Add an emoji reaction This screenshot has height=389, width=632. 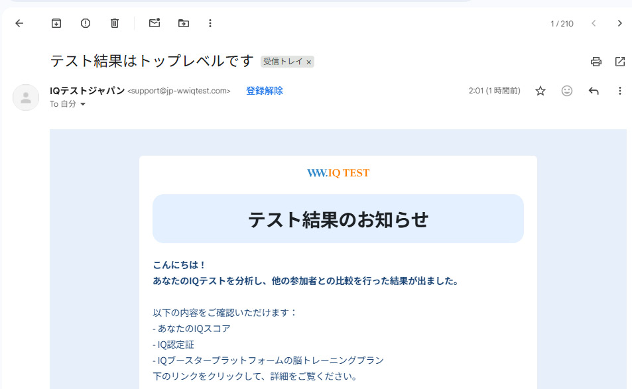tap(567, 91)
